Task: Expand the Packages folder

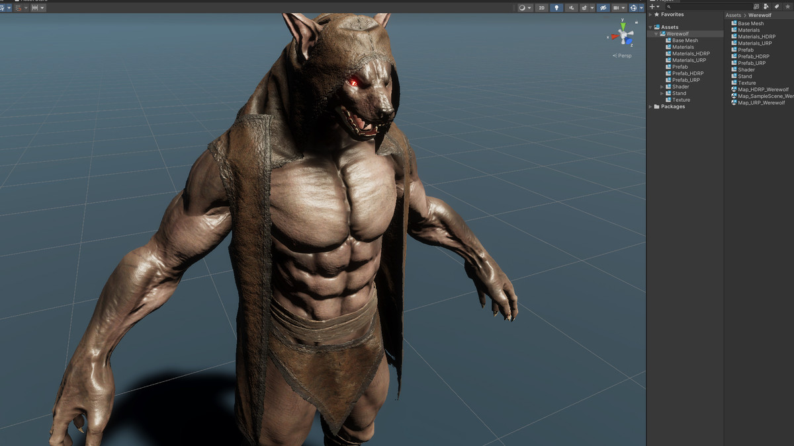Action: click(650, 106)
